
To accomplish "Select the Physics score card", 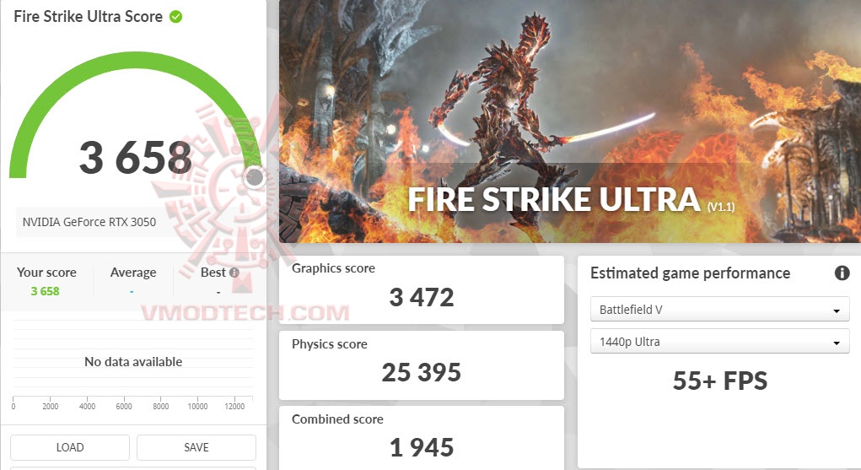I will tap(421, 364).
